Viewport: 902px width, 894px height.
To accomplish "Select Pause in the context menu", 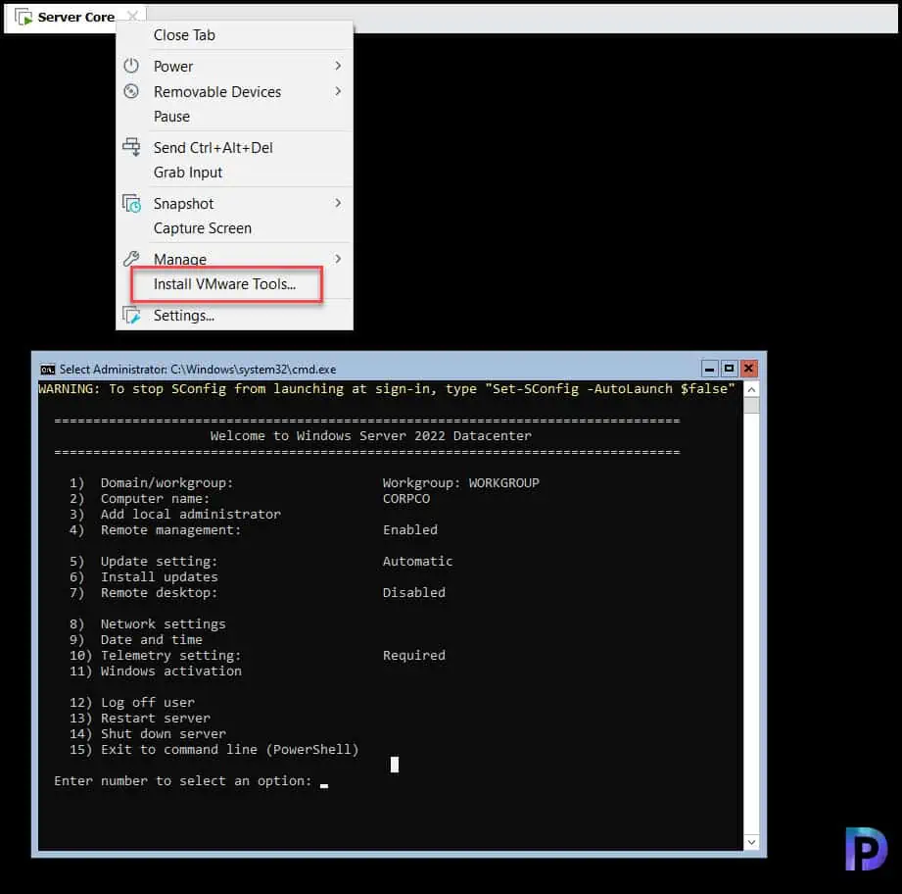I will (171, 117).
